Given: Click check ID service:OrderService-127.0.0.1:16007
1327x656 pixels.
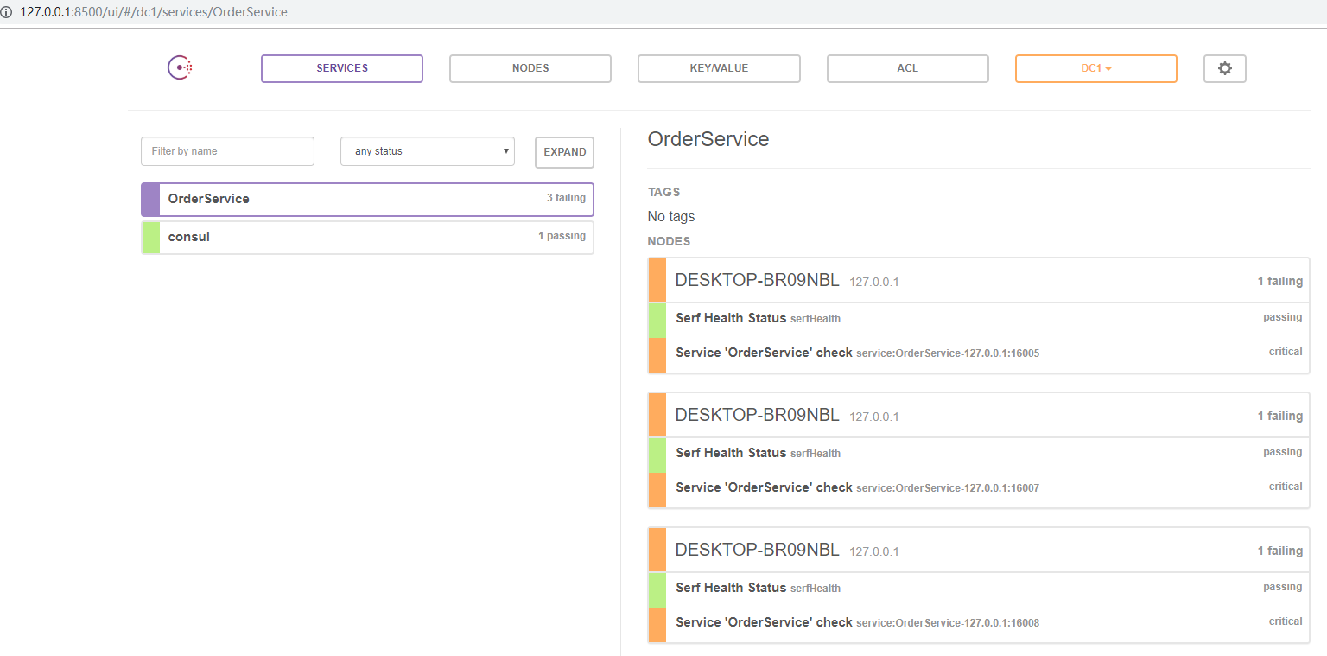Looking at the screenshot, I should [x=948, y=488].
